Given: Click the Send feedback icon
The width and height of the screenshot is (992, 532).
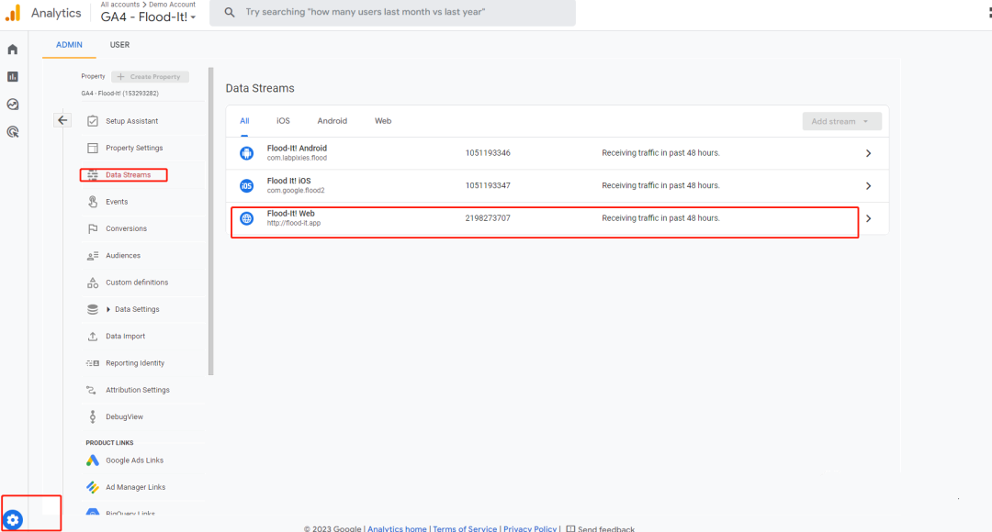Looking at the screenshot, I should click(x=570, y=528).
